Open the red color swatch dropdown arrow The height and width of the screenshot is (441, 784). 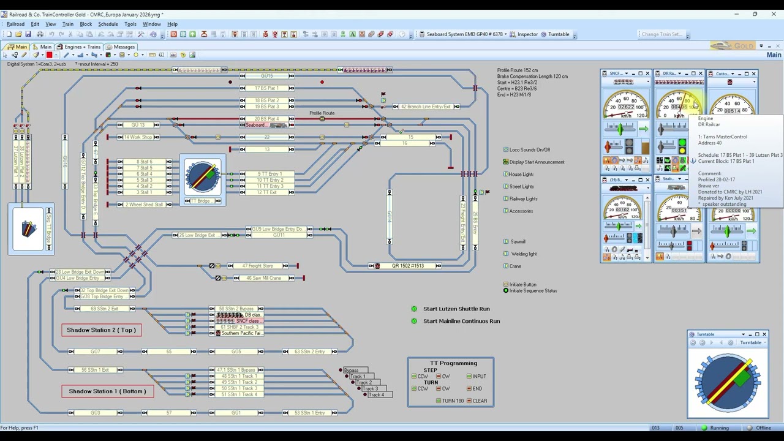pyautogui.click(x=57, y=55)
